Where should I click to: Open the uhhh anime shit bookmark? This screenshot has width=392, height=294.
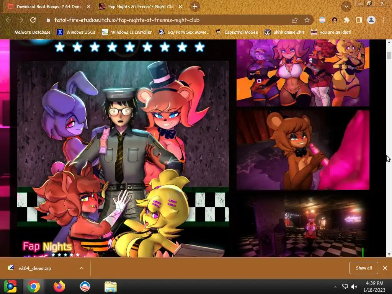pos(284,32)
